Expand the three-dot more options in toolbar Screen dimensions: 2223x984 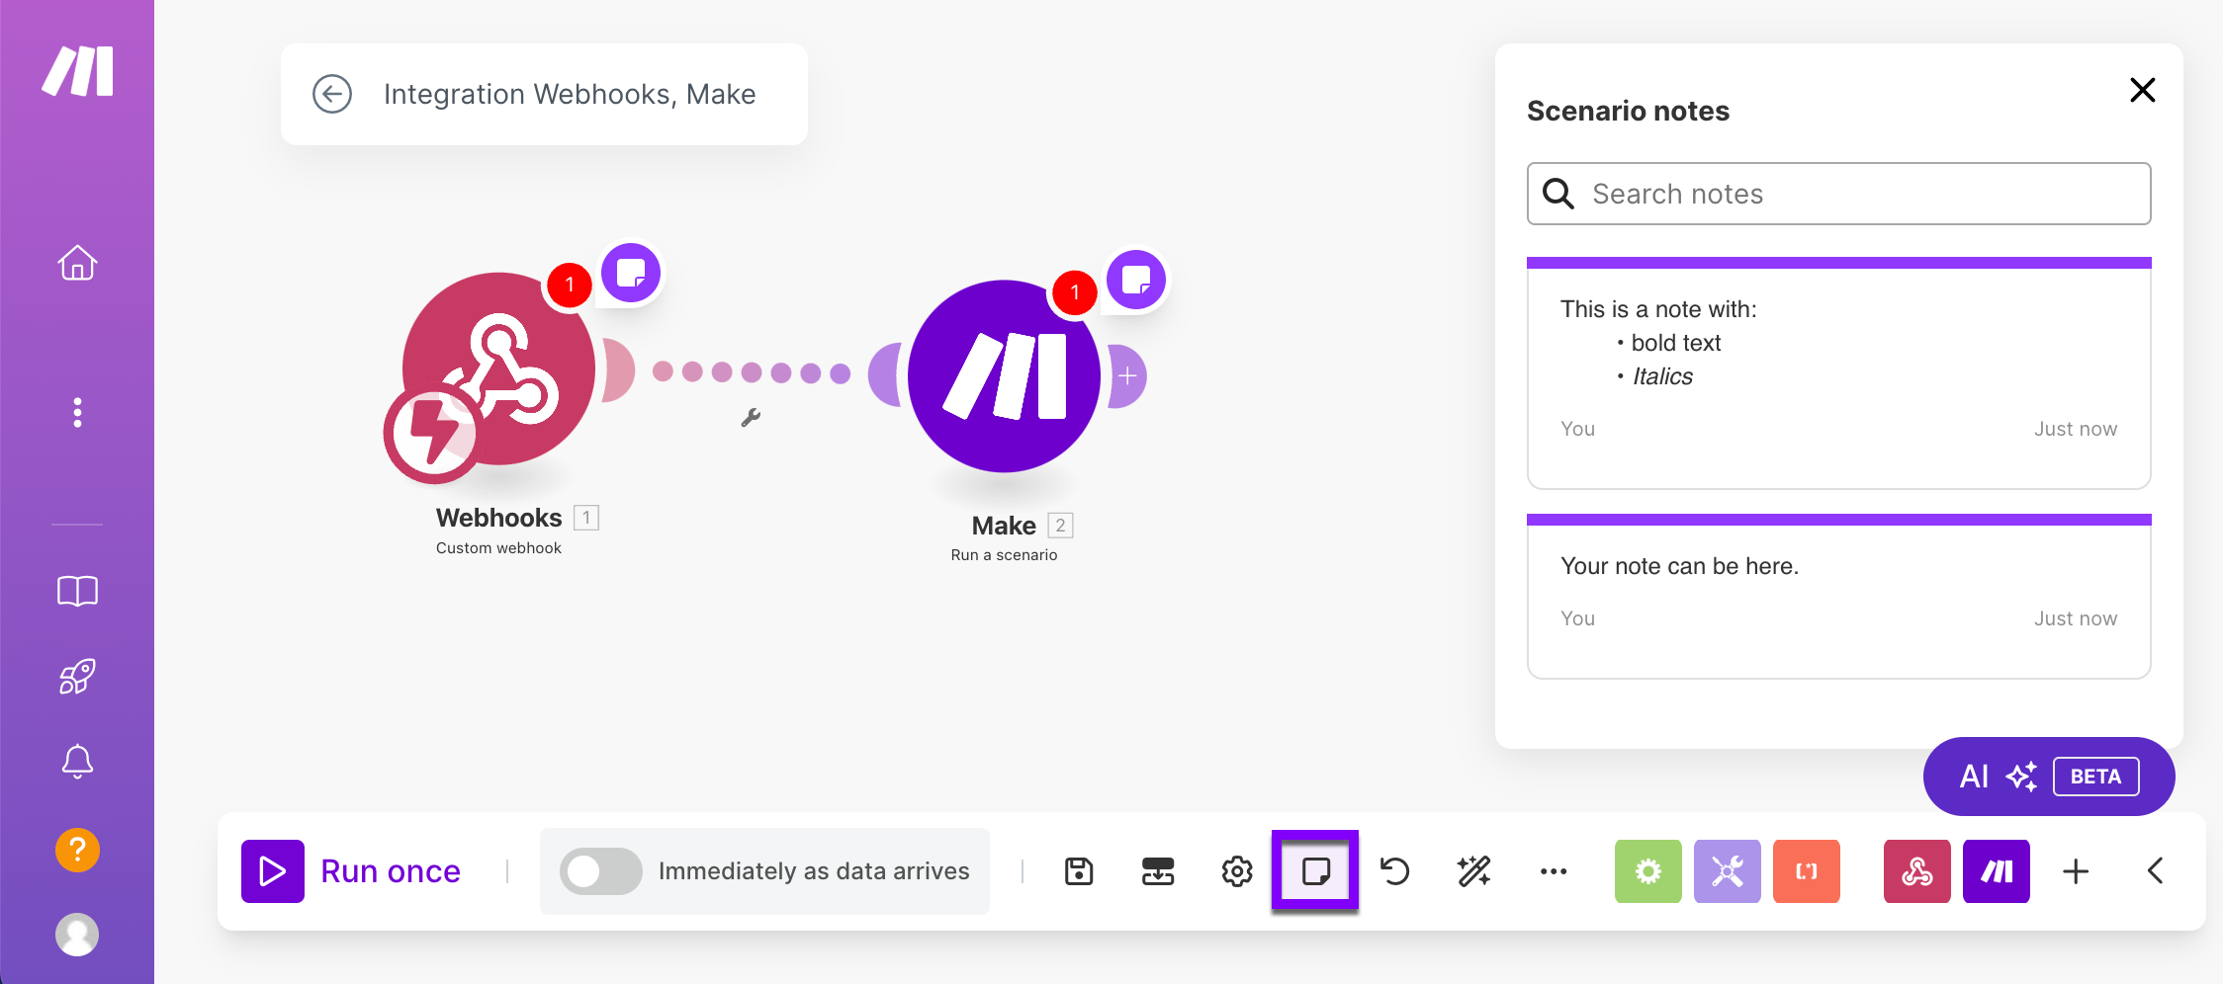coord(1554,871)
